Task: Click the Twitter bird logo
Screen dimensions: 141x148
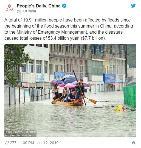Action: coord(133,6)
